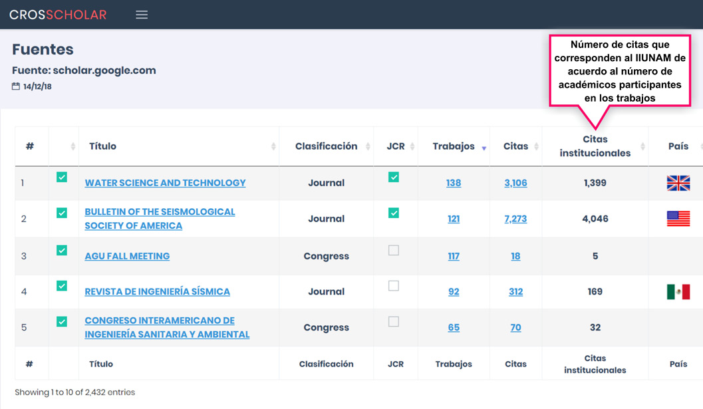The width and height of the screenshot is (703, 409).
Task: Open the 3,106 citations link
Action: coord(515,183)
